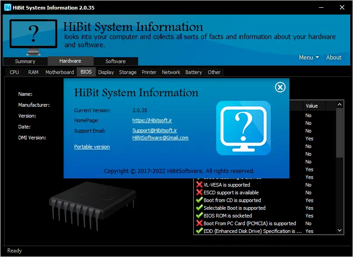Click the Name: label

[25, 94]
